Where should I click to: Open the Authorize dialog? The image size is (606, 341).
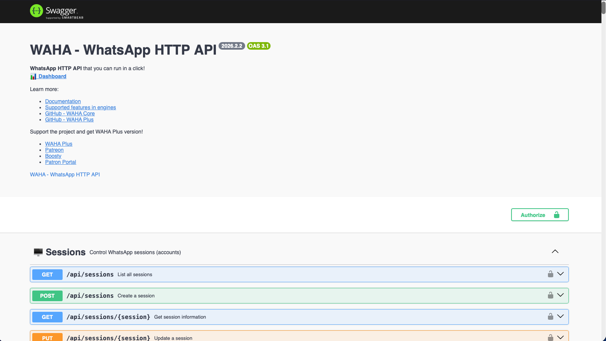(539, 215)
